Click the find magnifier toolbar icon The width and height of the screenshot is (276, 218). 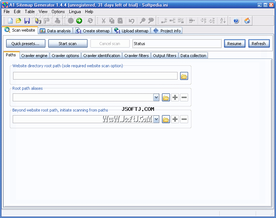tap(142, 21)
